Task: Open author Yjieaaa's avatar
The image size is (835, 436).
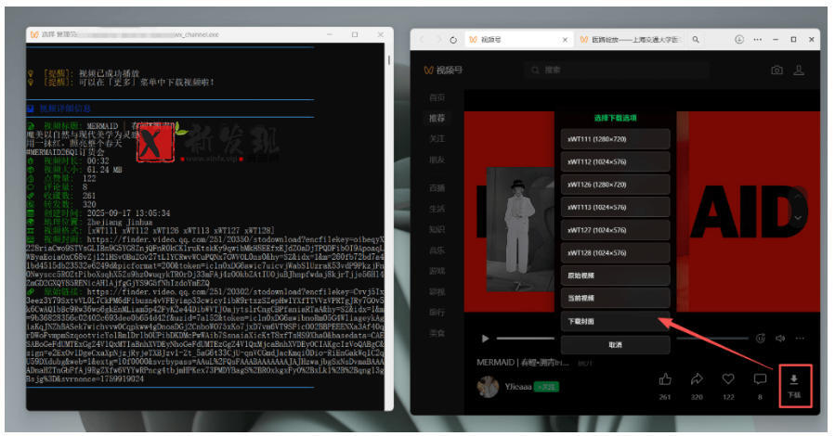Action: point(488,387)
